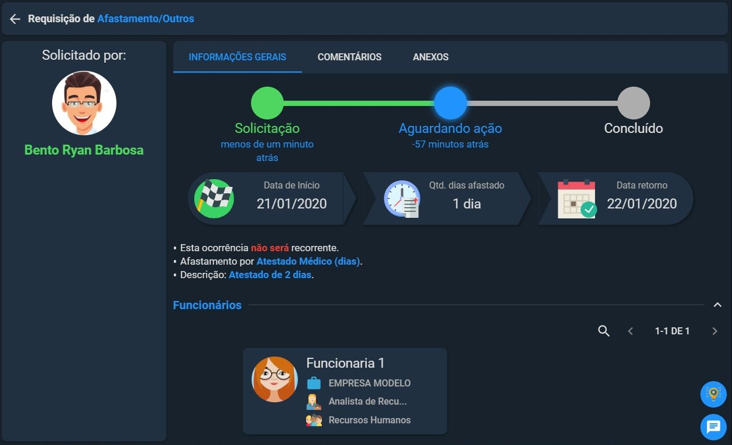Click the Afastamento/Outros link in header
732x445 pixels.
(x=146, y=19)
